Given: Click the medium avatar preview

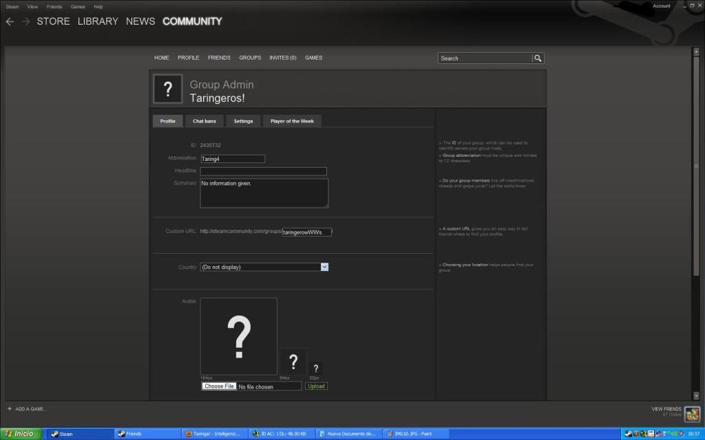Looking at the screenshot, I should click(293, 362).
